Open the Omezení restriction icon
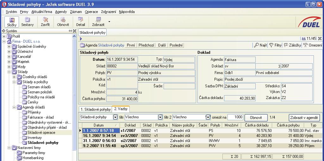324x161 pixels. pyautogui.click(x=313, y=45)
